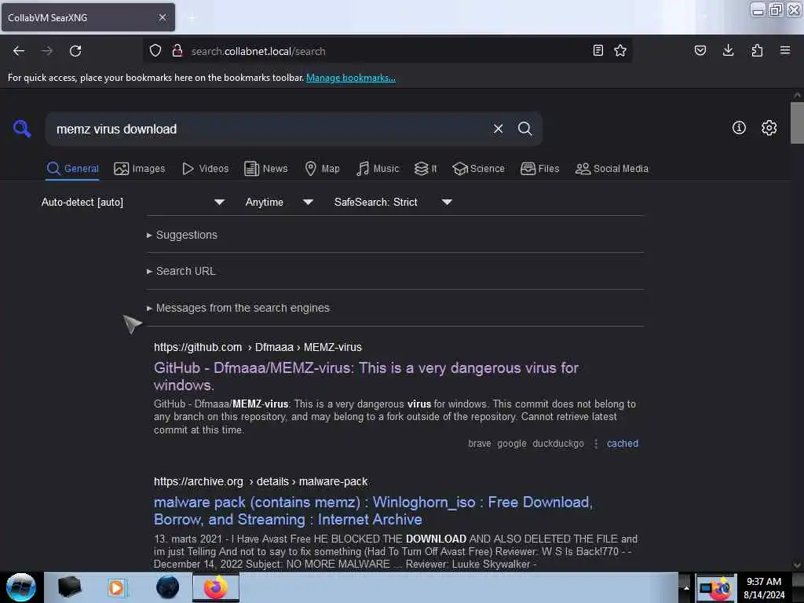Launch the media player taskbar icon
Image resolution: width=804 pixels, height=603 pixels.
(x=116, y=587)
